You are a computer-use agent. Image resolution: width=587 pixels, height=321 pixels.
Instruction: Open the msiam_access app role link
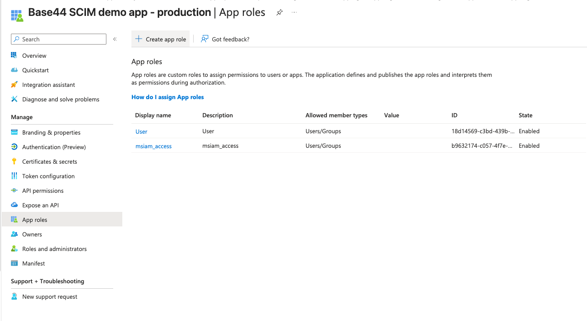click(154, 146)
